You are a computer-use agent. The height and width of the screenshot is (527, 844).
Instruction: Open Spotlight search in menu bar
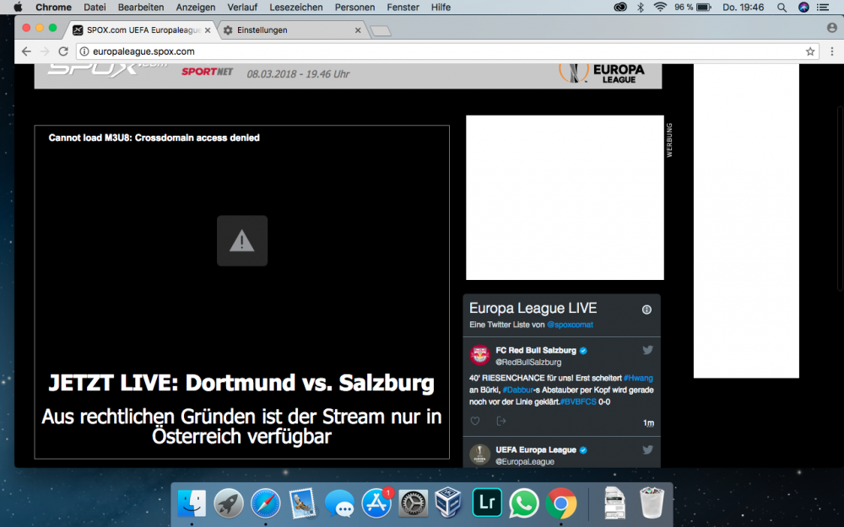782,8
